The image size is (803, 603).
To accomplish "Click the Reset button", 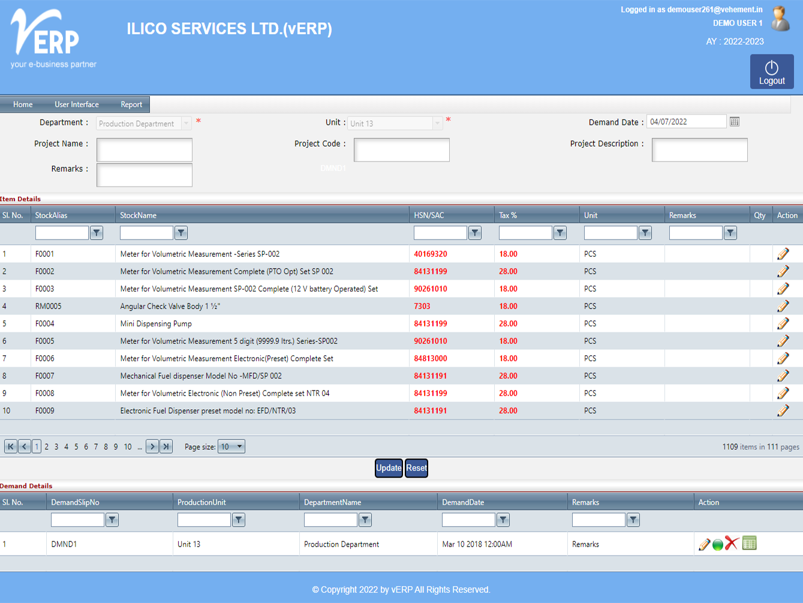I will click(416, 468).
